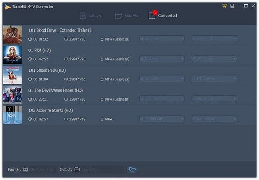Select 102 Action & Stunts thumbnail
This screenshot has height=180, width=259.
[x=13, y=115]
